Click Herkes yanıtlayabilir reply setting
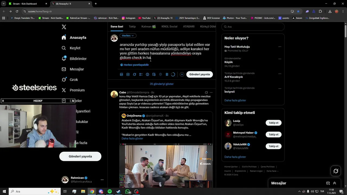This screenshot has height=195, width=347. tap(134, 65)
